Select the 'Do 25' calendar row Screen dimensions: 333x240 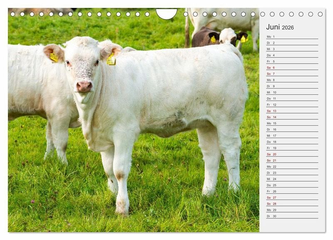tap(292, 185)
